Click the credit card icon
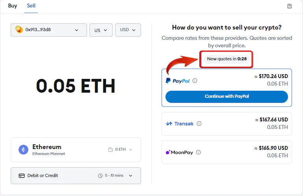Image resolution: width=303 pixels, height=196 pixels. click(21, 175)
